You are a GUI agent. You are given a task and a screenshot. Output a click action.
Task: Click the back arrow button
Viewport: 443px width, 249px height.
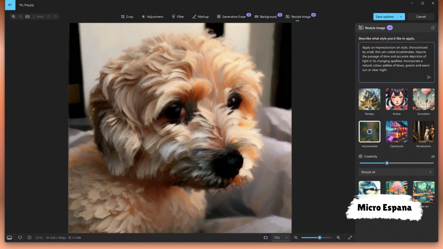coord(10,5)
